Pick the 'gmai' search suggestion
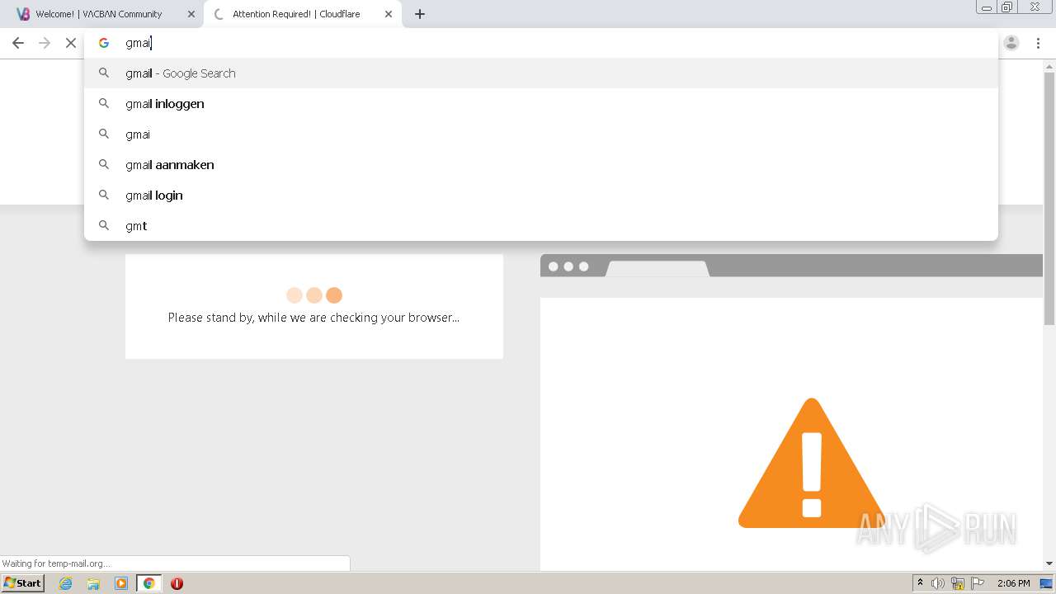Viewport: 1056px width, 594px height. 541,134
